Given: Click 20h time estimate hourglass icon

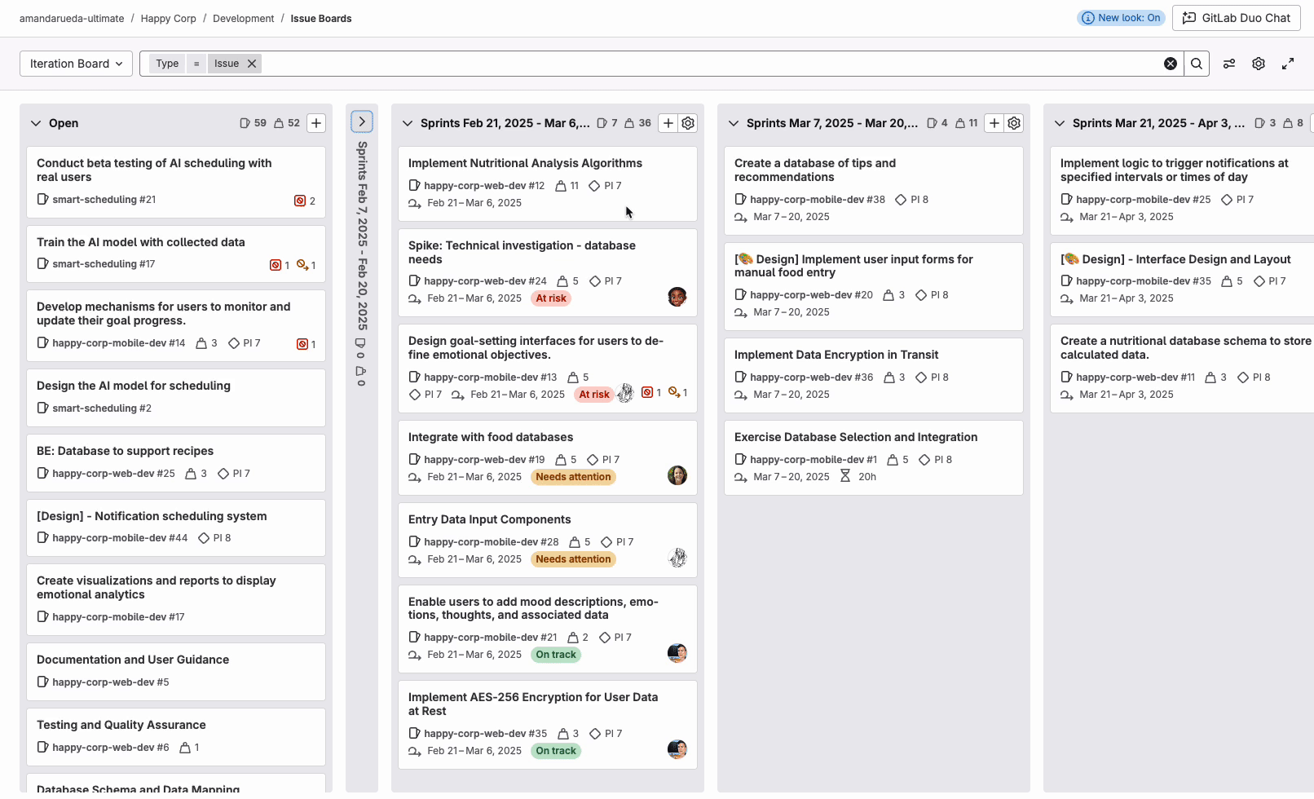Looking at the screenshot, I should [845, 476].
